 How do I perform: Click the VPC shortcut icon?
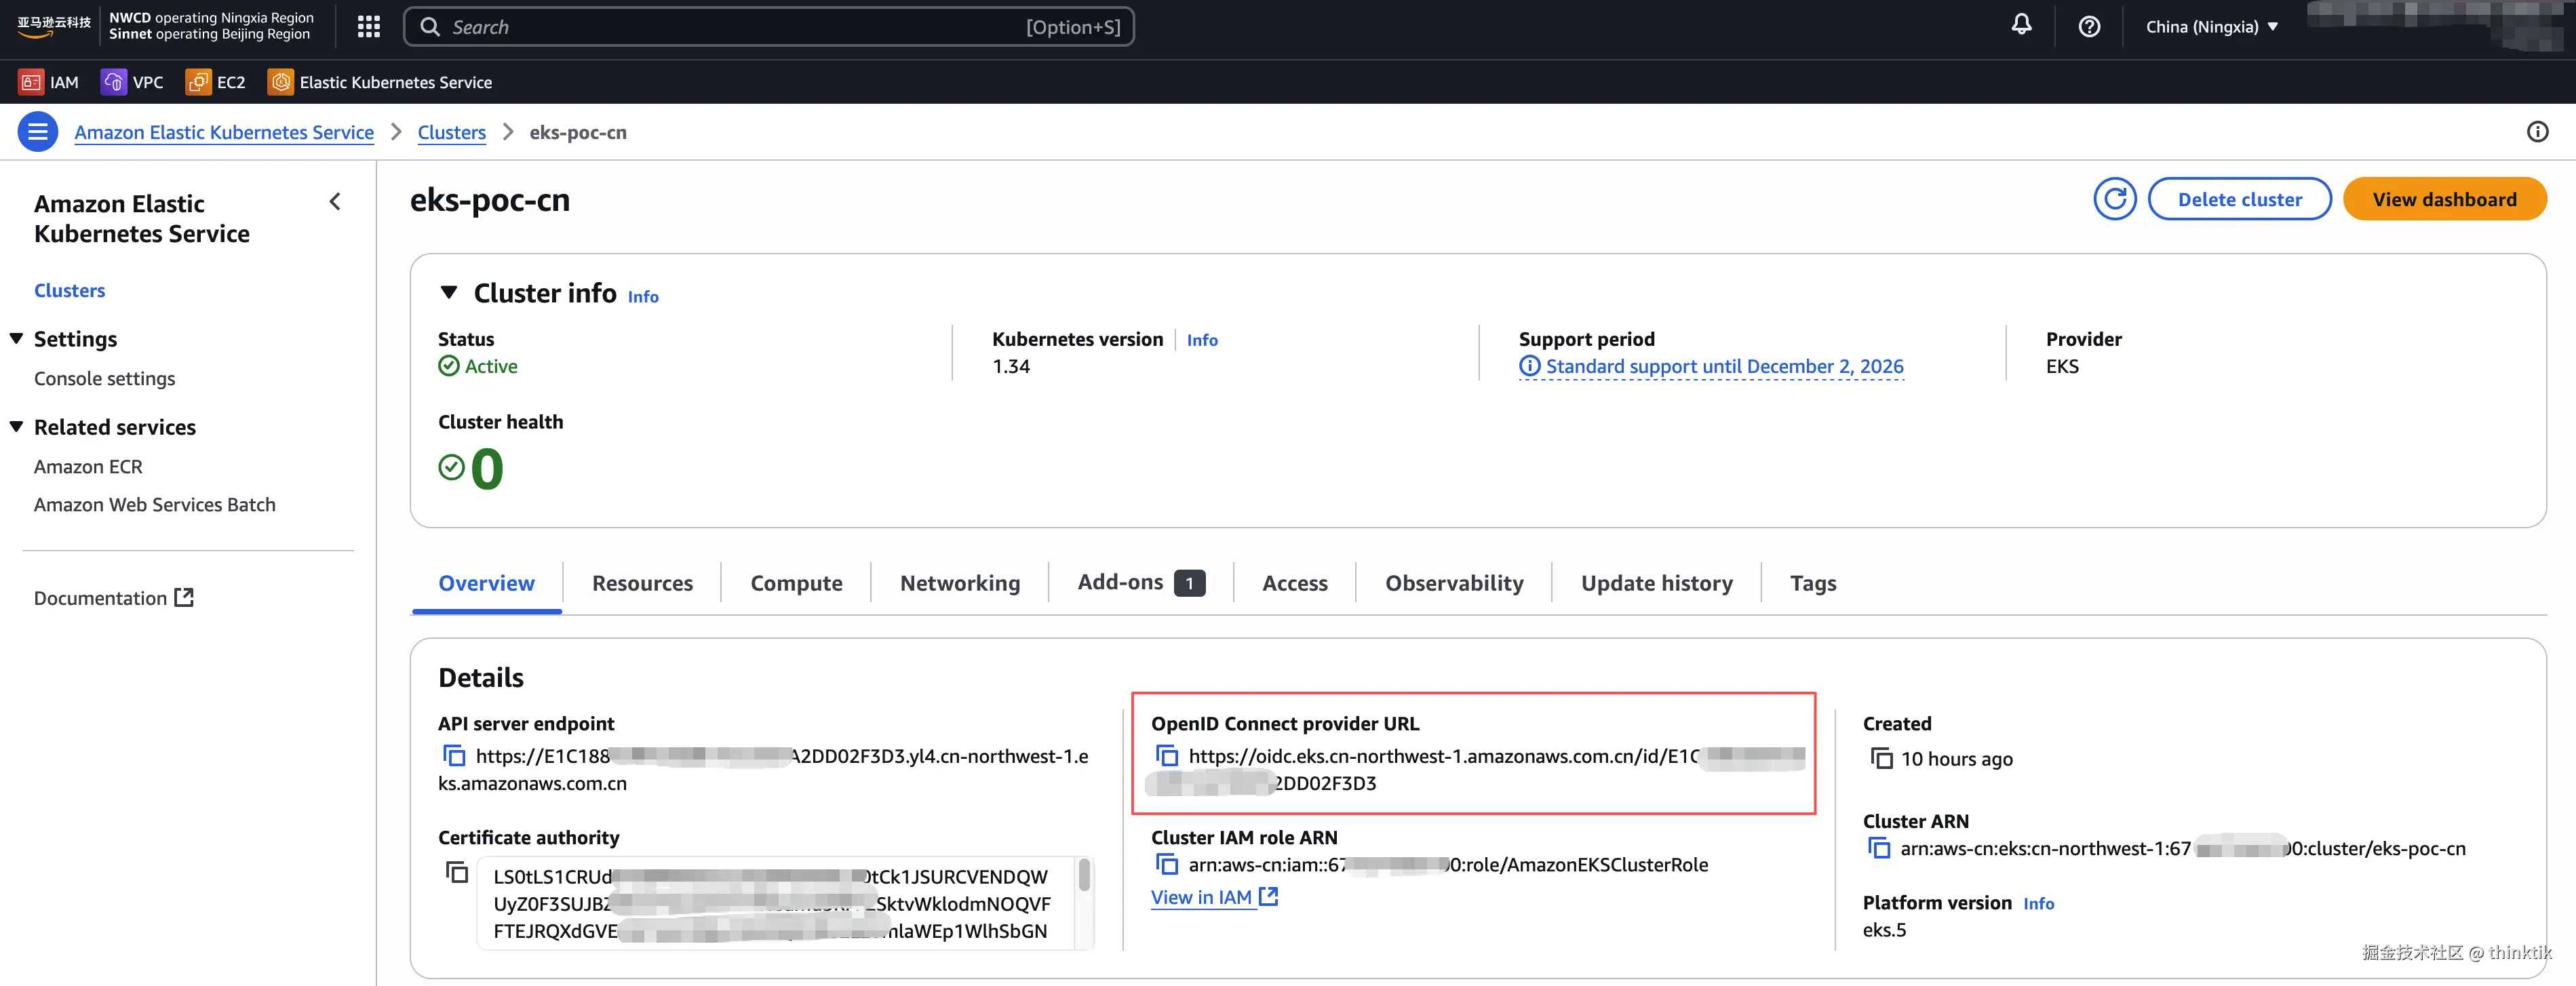(x=113, y=82)
